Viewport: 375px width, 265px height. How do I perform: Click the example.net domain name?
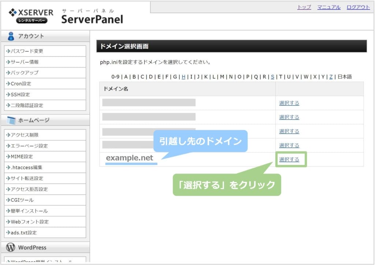tap(129, 158)
